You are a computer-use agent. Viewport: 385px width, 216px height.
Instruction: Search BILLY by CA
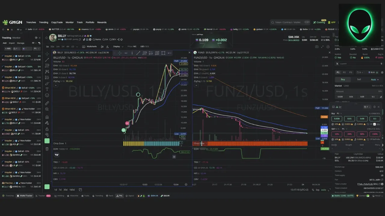point(105,39)
